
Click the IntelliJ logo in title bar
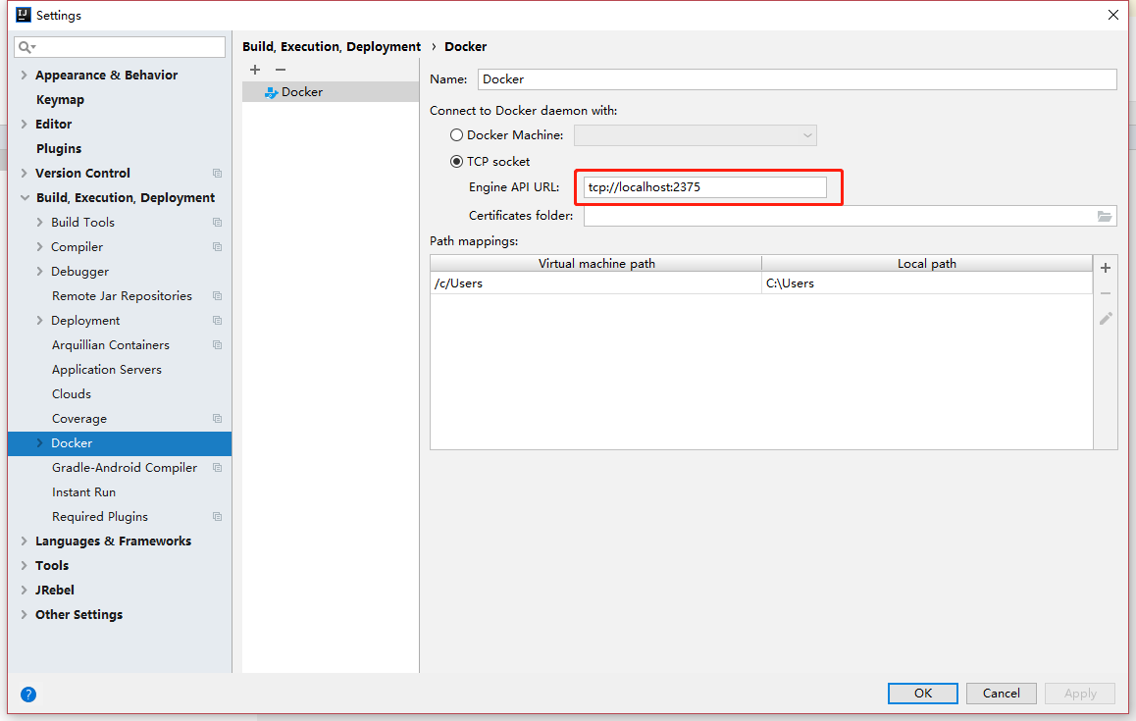pos(24,15)
